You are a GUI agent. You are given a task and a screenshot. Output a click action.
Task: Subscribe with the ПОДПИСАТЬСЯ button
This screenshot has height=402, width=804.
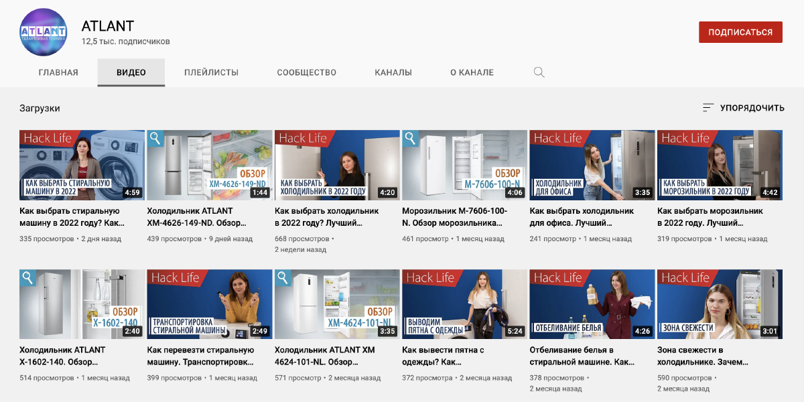point(740,32)
